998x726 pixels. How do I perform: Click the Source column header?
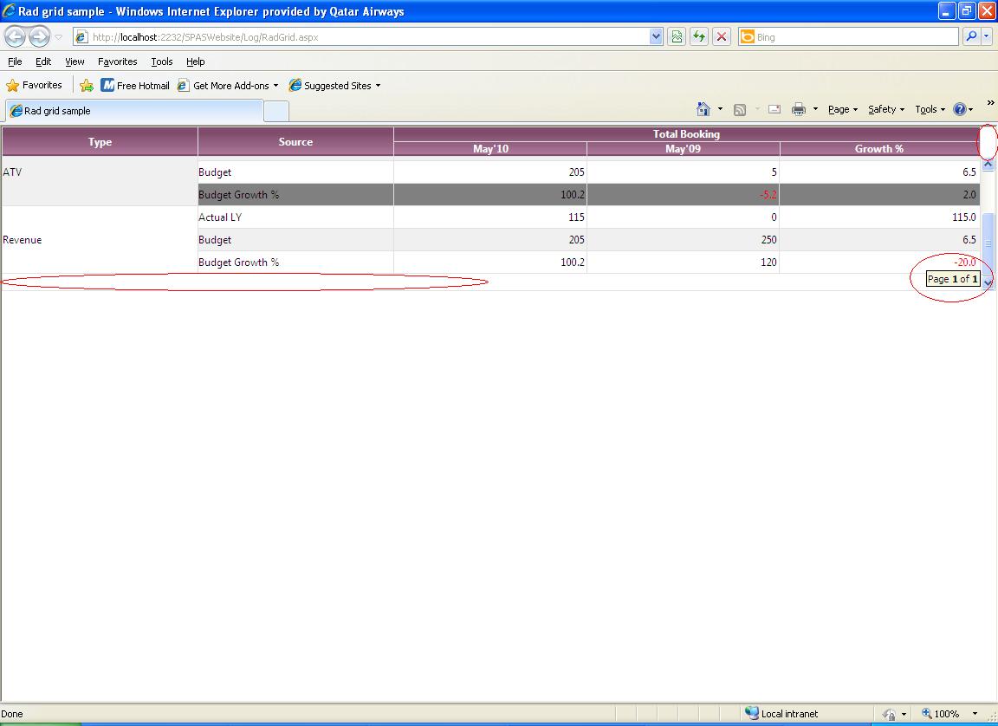(295, 142)
